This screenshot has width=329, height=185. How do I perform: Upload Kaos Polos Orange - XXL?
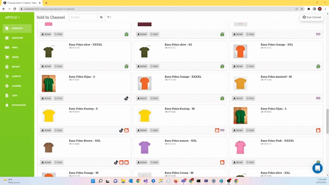238,66
